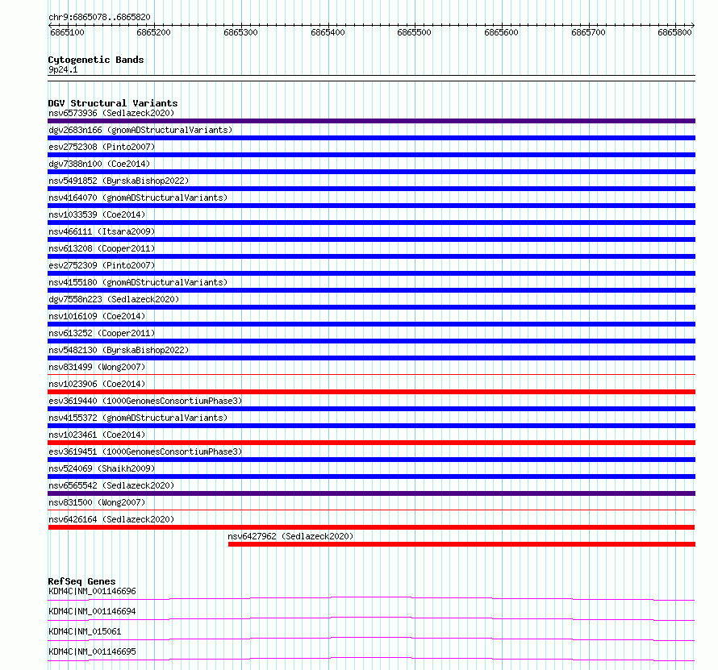Screen dimensions: 718x670
Task: Click nsv6426164 (Sedlazeck2020) label
Action: (111, 519)
